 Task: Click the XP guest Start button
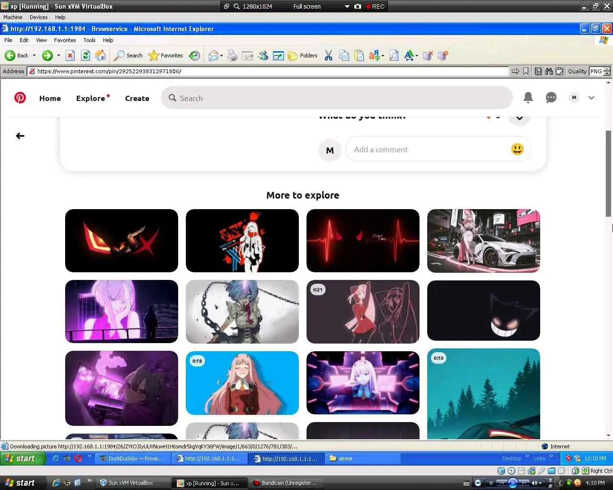22,458
